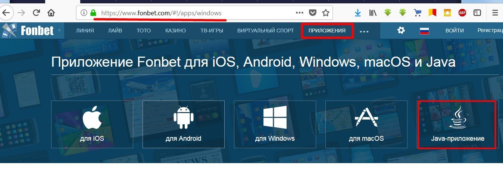The width and height of the screenshot is (503, 178).
Task: Open the browser home page icon
Action: [51, 13]
